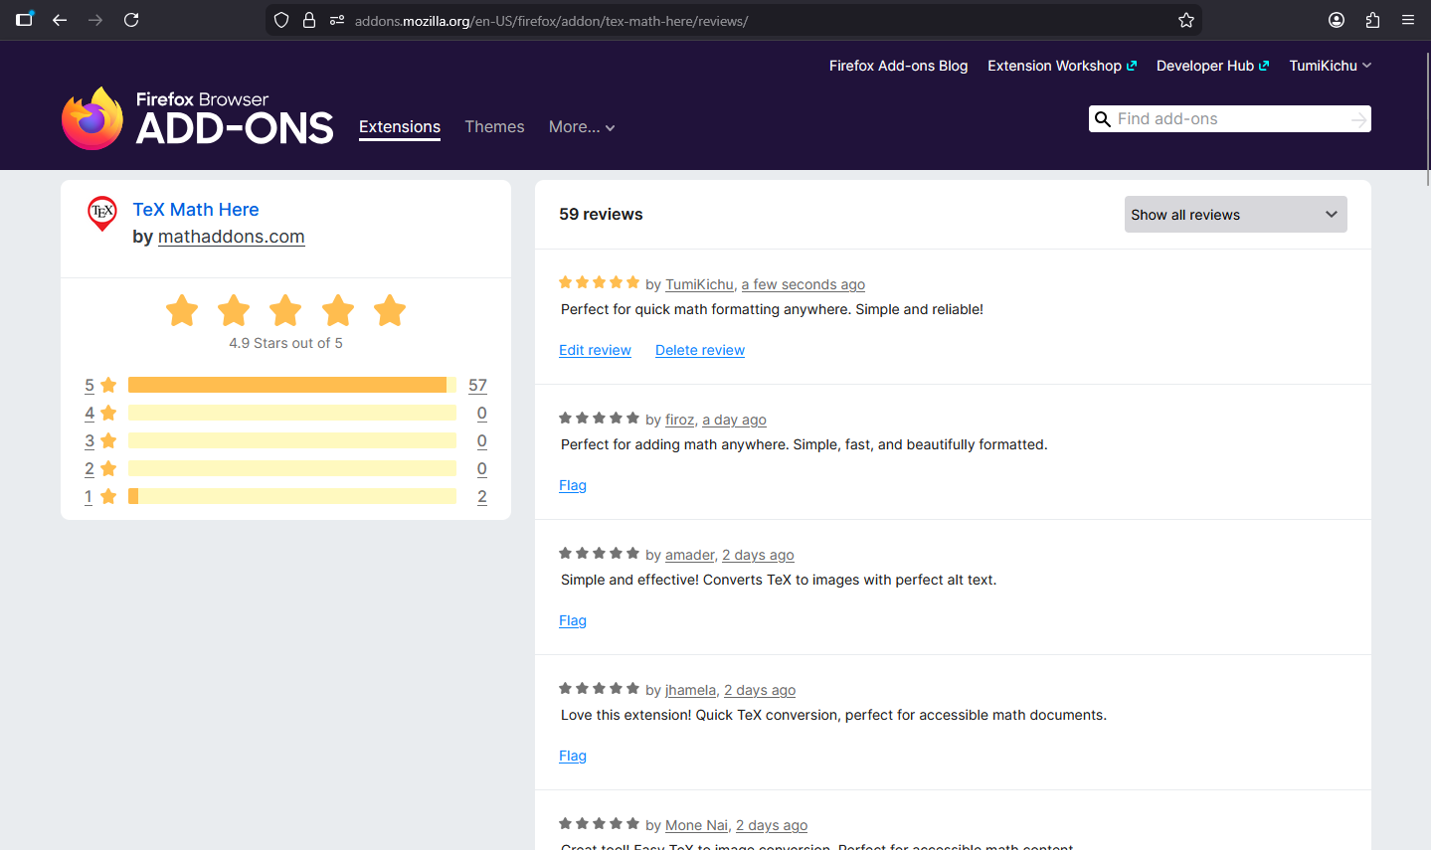This screenshot has width=1431, height=850.
Task: Click the '59 reviews' heading
Action: click(601, 214)
